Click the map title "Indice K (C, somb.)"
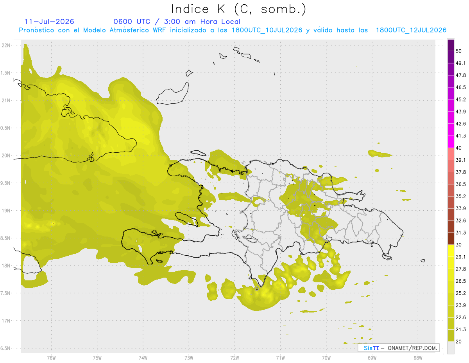This screenshot has width=469, height=363. pos(239,9)
